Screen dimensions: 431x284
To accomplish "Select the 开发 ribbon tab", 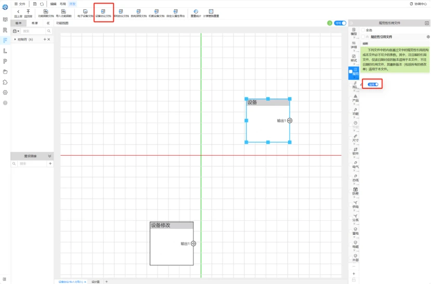I will [73, 4].
